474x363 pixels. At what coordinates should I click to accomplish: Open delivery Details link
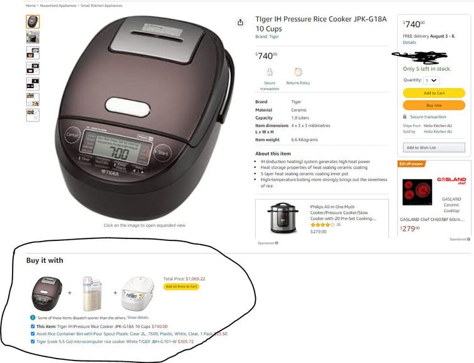tap(409, 42)
